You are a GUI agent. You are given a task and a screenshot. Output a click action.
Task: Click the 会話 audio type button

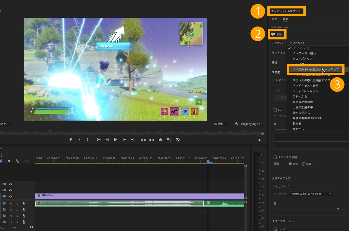(x=276, y=34)
